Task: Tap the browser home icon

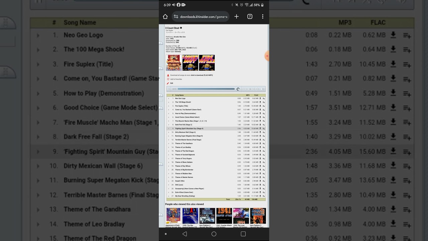Action: coord(165,16)
